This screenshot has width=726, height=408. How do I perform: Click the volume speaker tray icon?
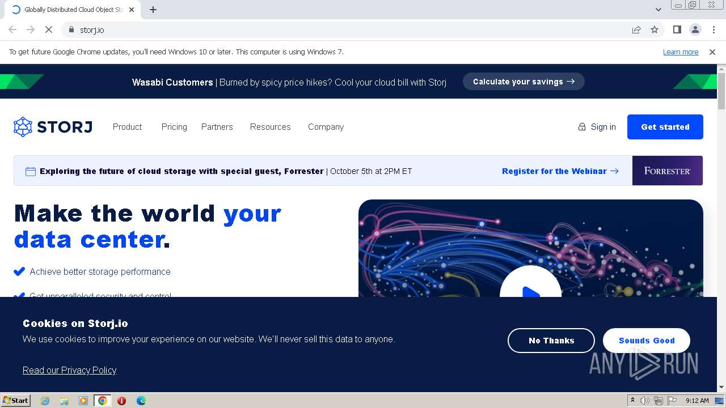(x=645, y=401)
